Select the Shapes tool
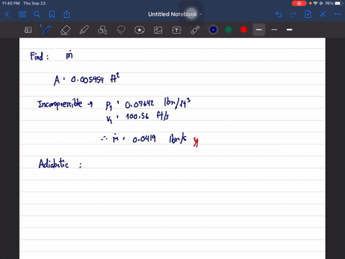345x259 pixels. point(103,30)
